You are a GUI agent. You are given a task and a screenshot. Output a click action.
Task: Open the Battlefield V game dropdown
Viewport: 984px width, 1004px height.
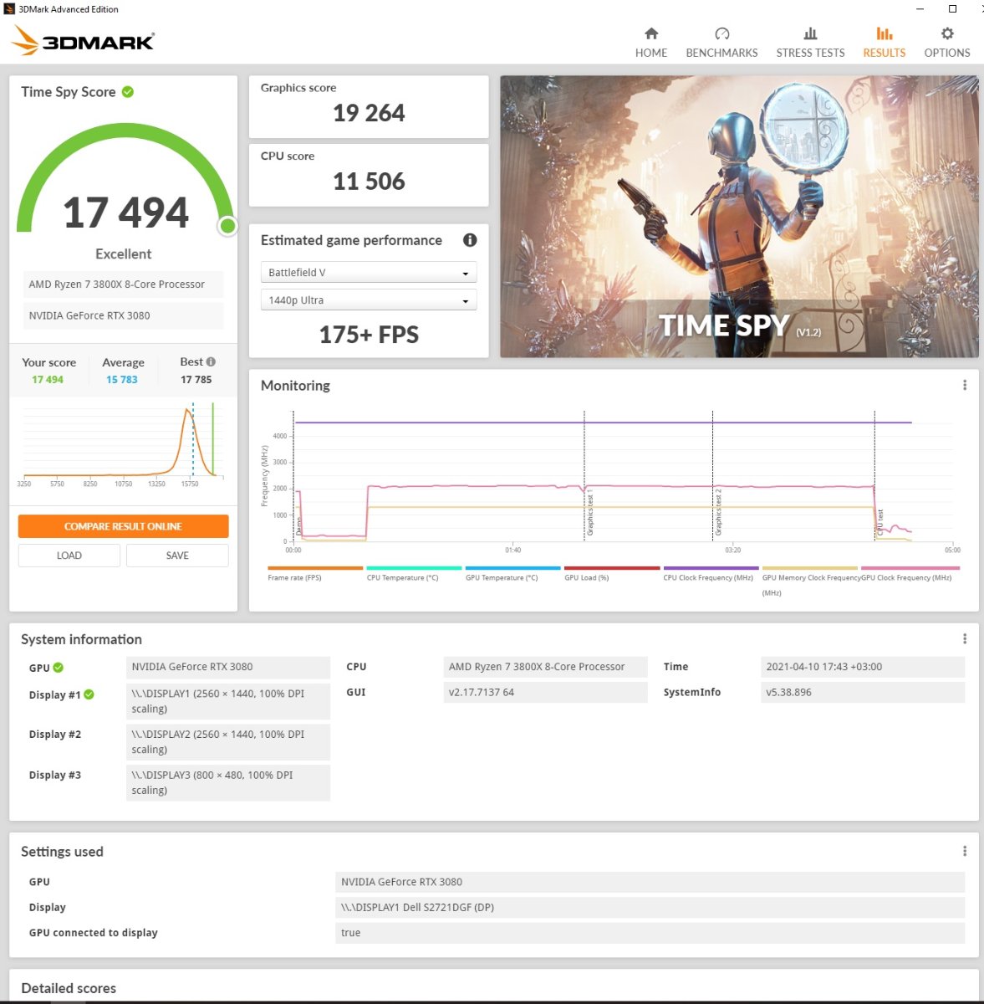[369, 273]
